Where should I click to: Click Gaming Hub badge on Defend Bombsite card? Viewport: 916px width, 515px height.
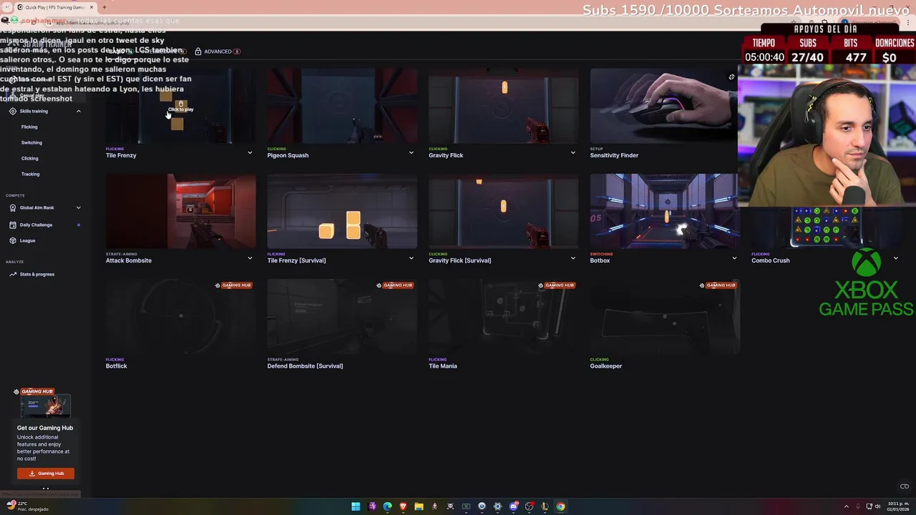(x=395, y=285)
